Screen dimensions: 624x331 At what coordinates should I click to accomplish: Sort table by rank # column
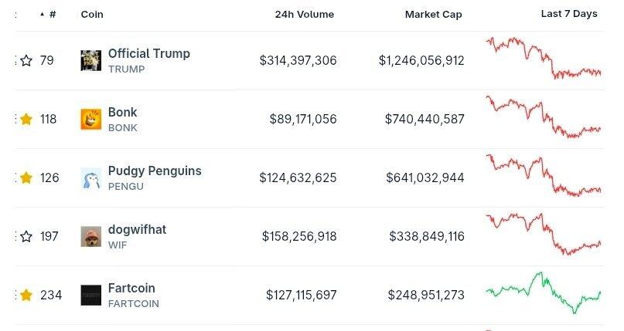52,14
